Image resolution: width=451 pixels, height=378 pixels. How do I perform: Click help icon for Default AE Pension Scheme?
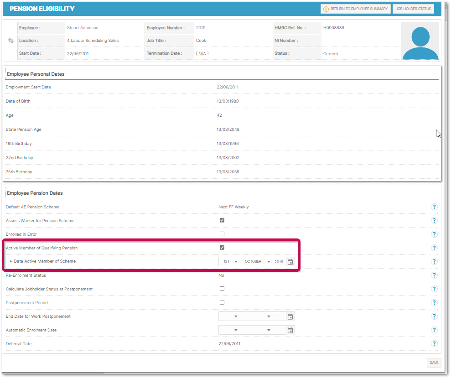434,207
